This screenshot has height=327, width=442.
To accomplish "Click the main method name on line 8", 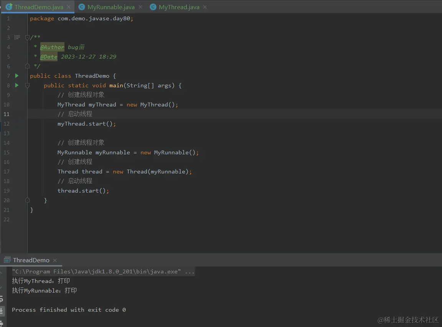I will click(116, 85).
